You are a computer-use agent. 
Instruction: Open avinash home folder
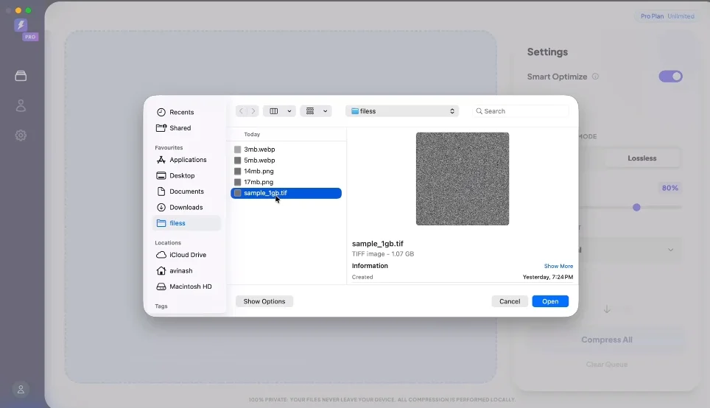(x=186, y=270)
